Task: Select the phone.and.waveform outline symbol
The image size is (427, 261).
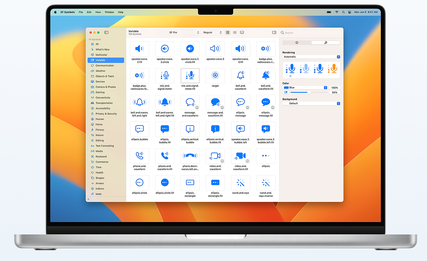Action: (139, 156)
